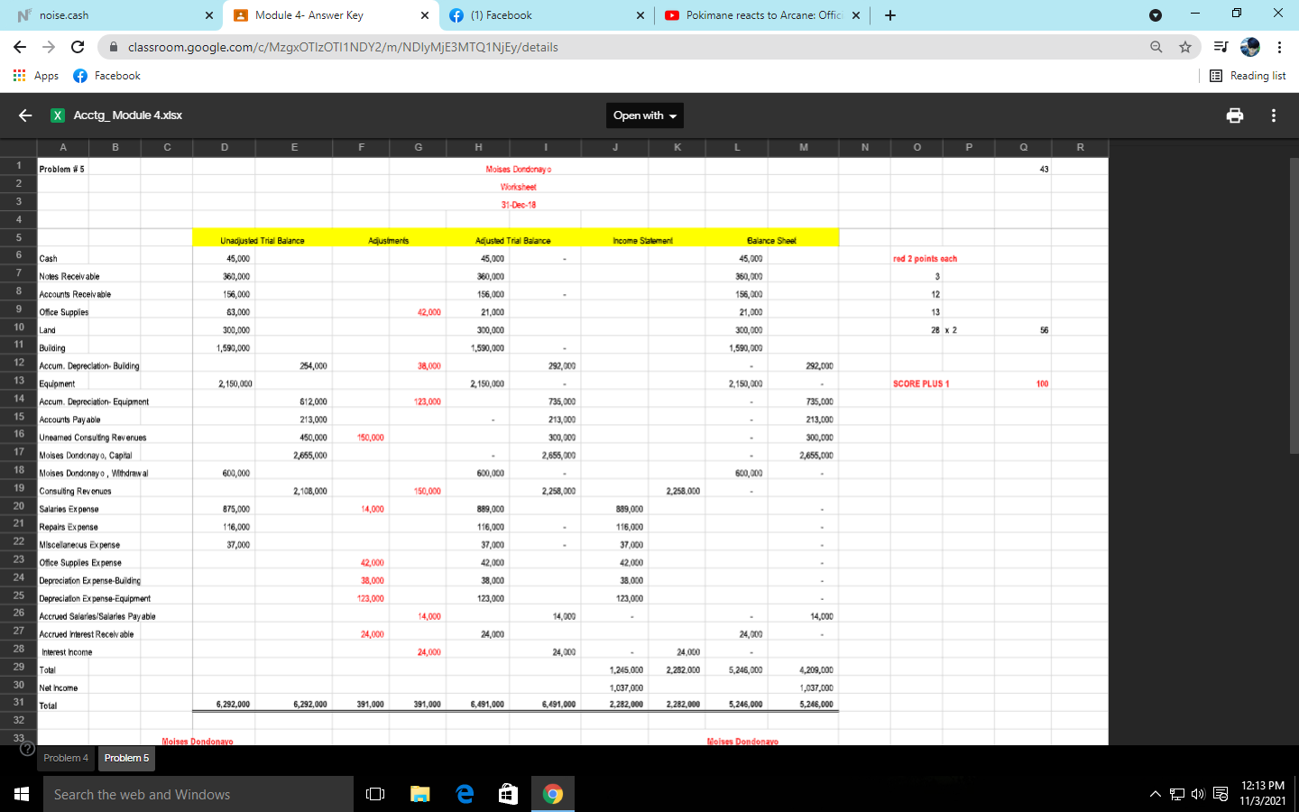Show hidden system tray icons

(x=1156, y=794)
